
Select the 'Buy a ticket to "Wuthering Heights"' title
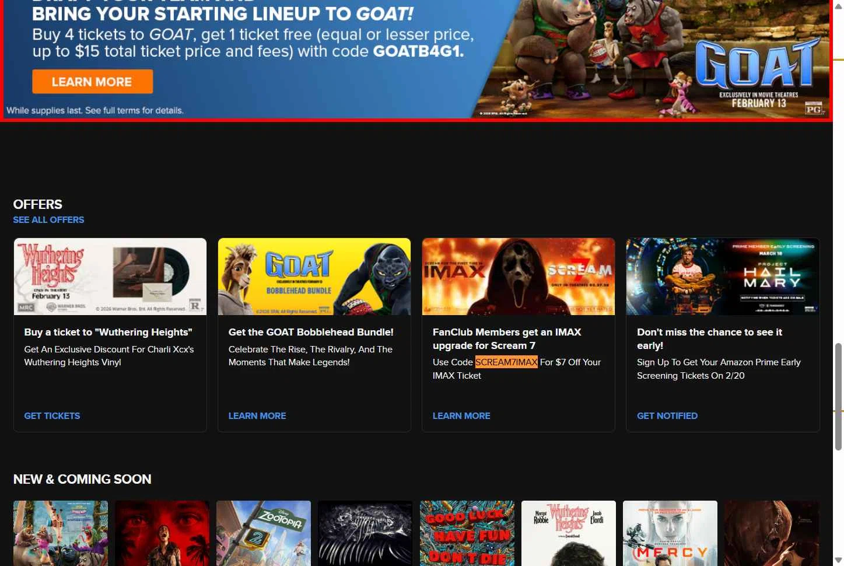[108, 332]
